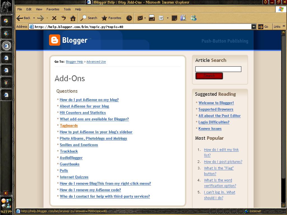Go to the Home page icon
This screenshot has height=215, width=287.
73,18
